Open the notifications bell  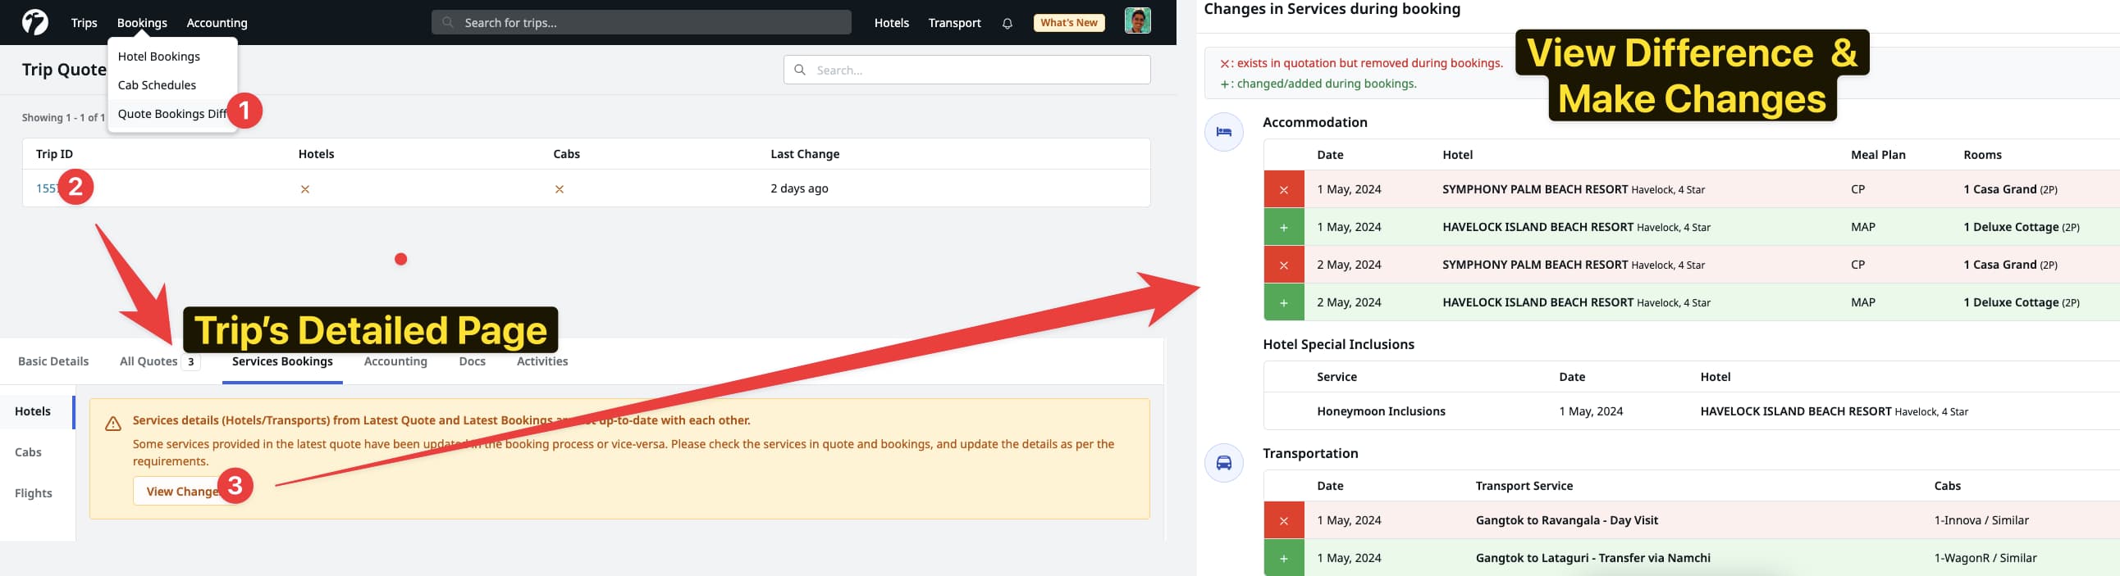click(1007, 23)
